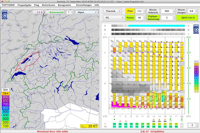Image resolution: width=200 pixels, height=133 pixels.
Task: Click temperature value 20 under 13 UTC
Action: click(x=154, y=124)
